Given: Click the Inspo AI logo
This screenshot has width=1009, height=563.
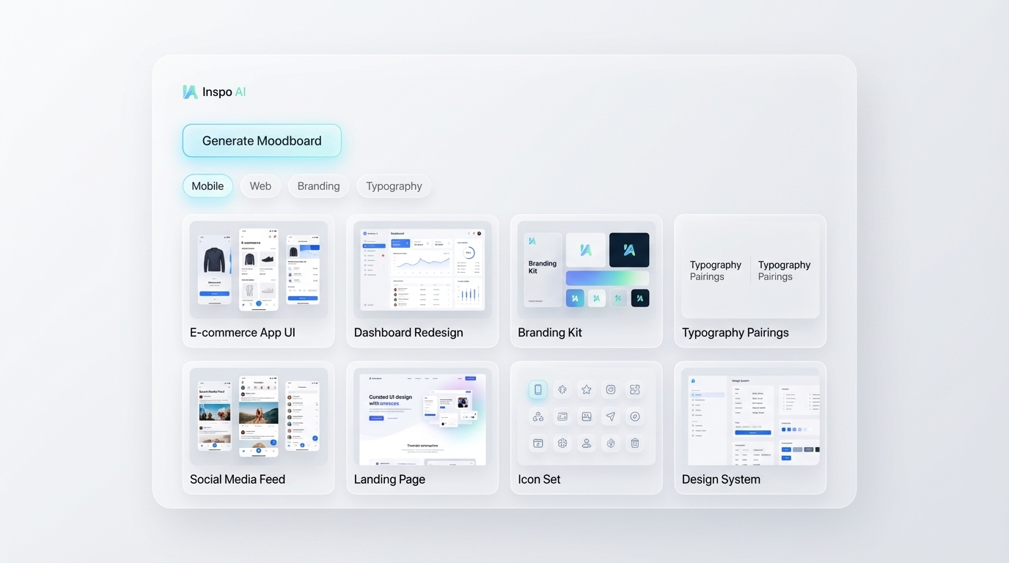Looking at the screenshot, I should (x=213, y=92).
